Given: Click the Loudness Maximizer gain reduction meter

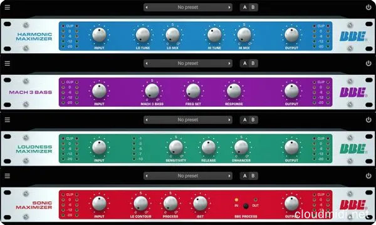Looking at the screenshot, I should click(x=138, y=149).
